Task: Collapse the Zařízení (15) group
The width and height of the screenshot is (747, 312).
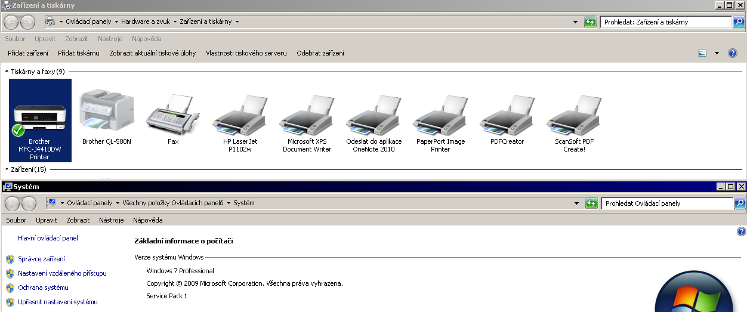Action: point(7,169)
